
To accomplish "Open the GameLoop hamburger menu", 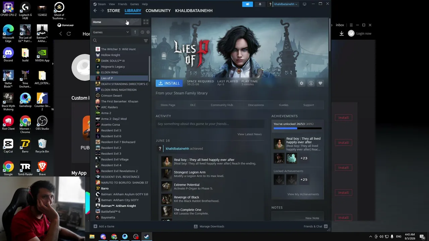I will coord(351,25).
